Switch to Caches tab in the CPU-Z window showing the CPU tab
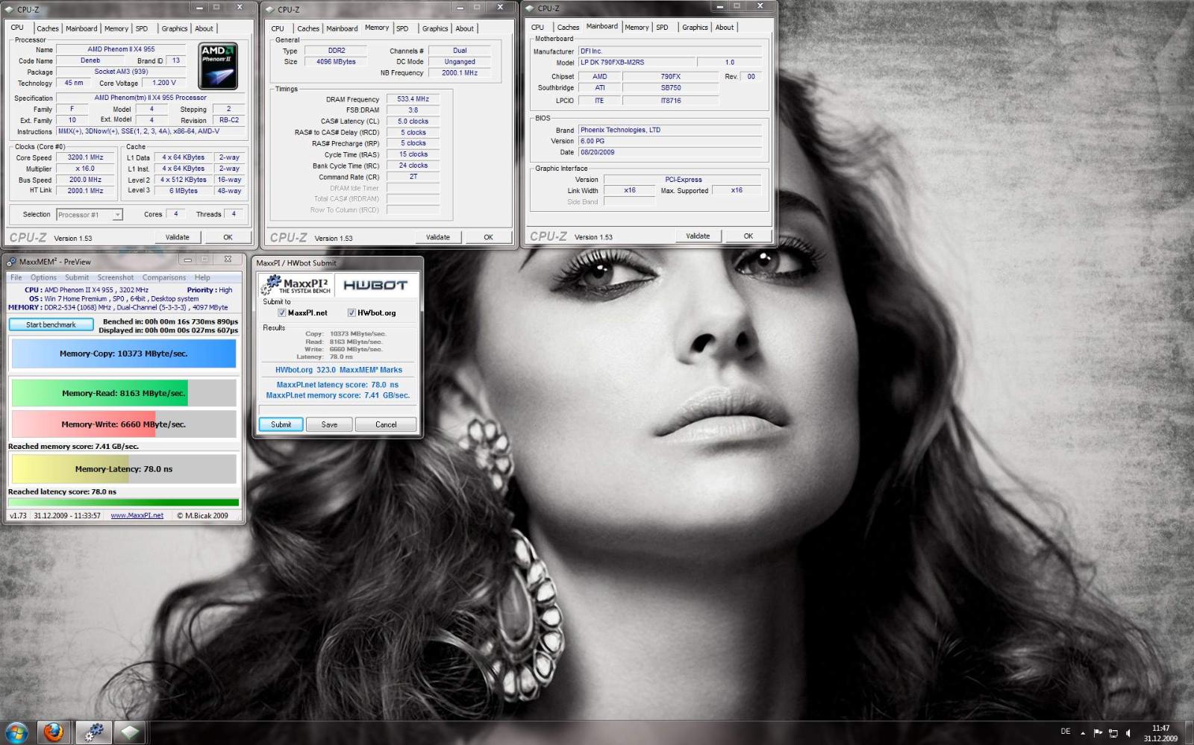Viewport: 1194px width, 745px height. (x=48, y=28)
